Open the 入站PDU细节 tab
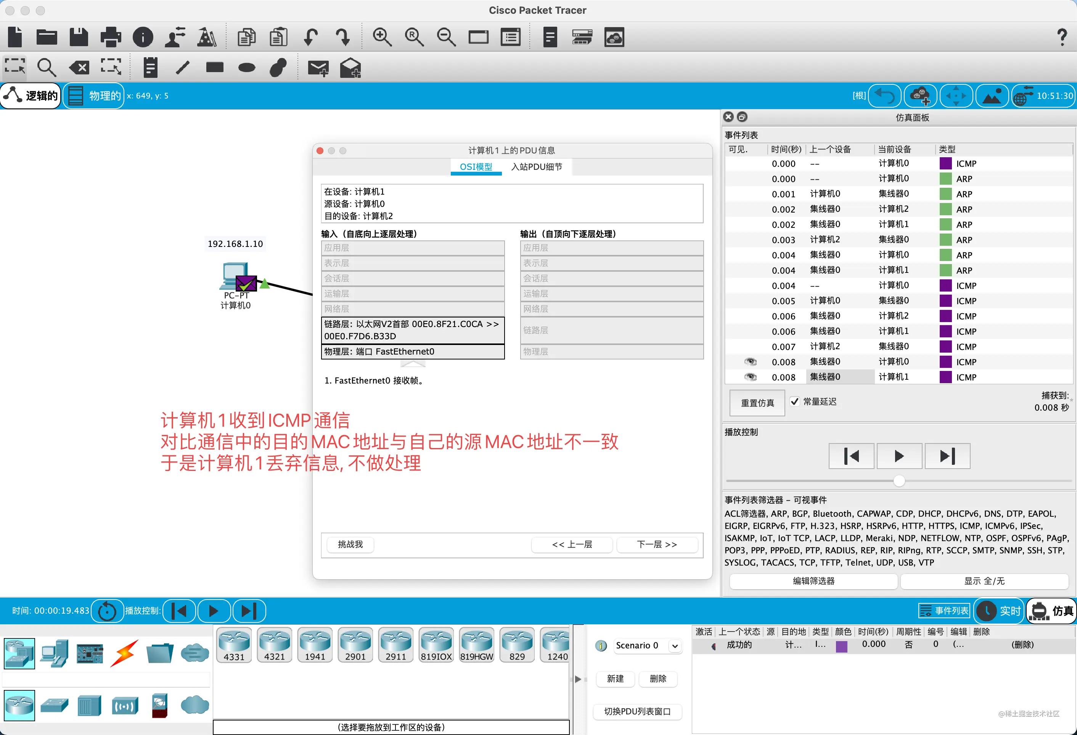This screenshot has height=735, width=1077. tap(537, 166)
